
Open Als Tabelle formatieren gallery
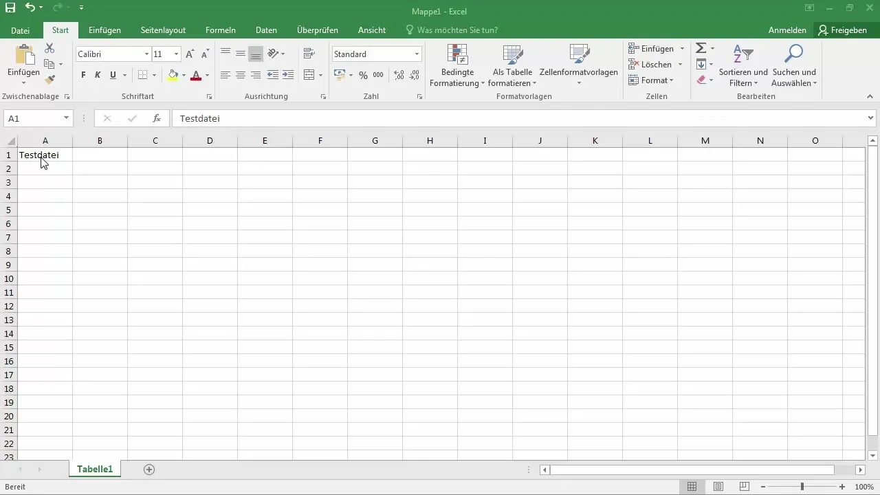[512, 67]
